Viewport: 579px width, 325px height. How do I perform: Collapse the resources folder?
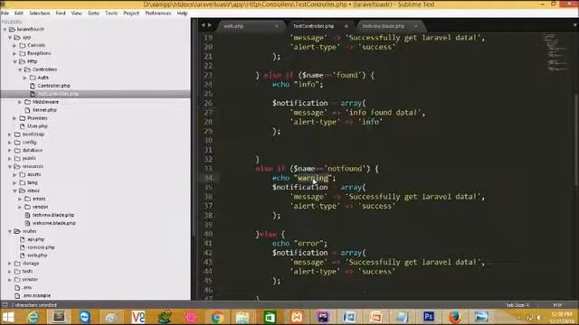(x=10, y=166)
